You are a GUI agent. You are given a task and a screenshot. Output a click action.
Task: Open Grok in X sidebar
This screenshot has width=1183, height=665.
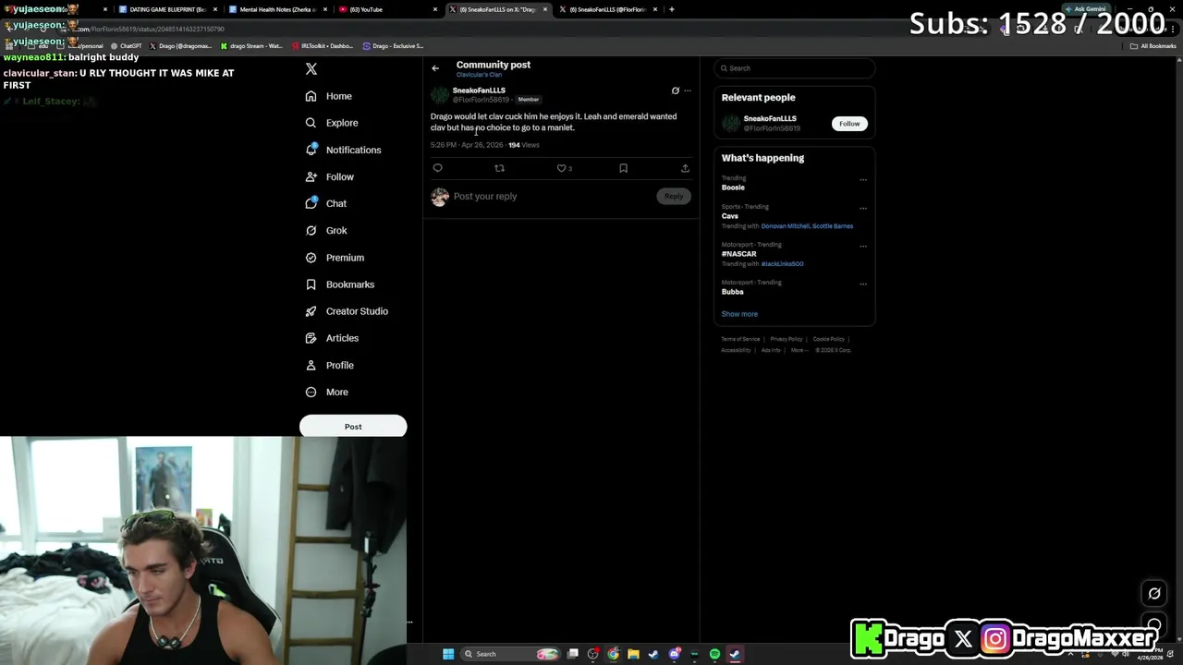click(326, 231)
